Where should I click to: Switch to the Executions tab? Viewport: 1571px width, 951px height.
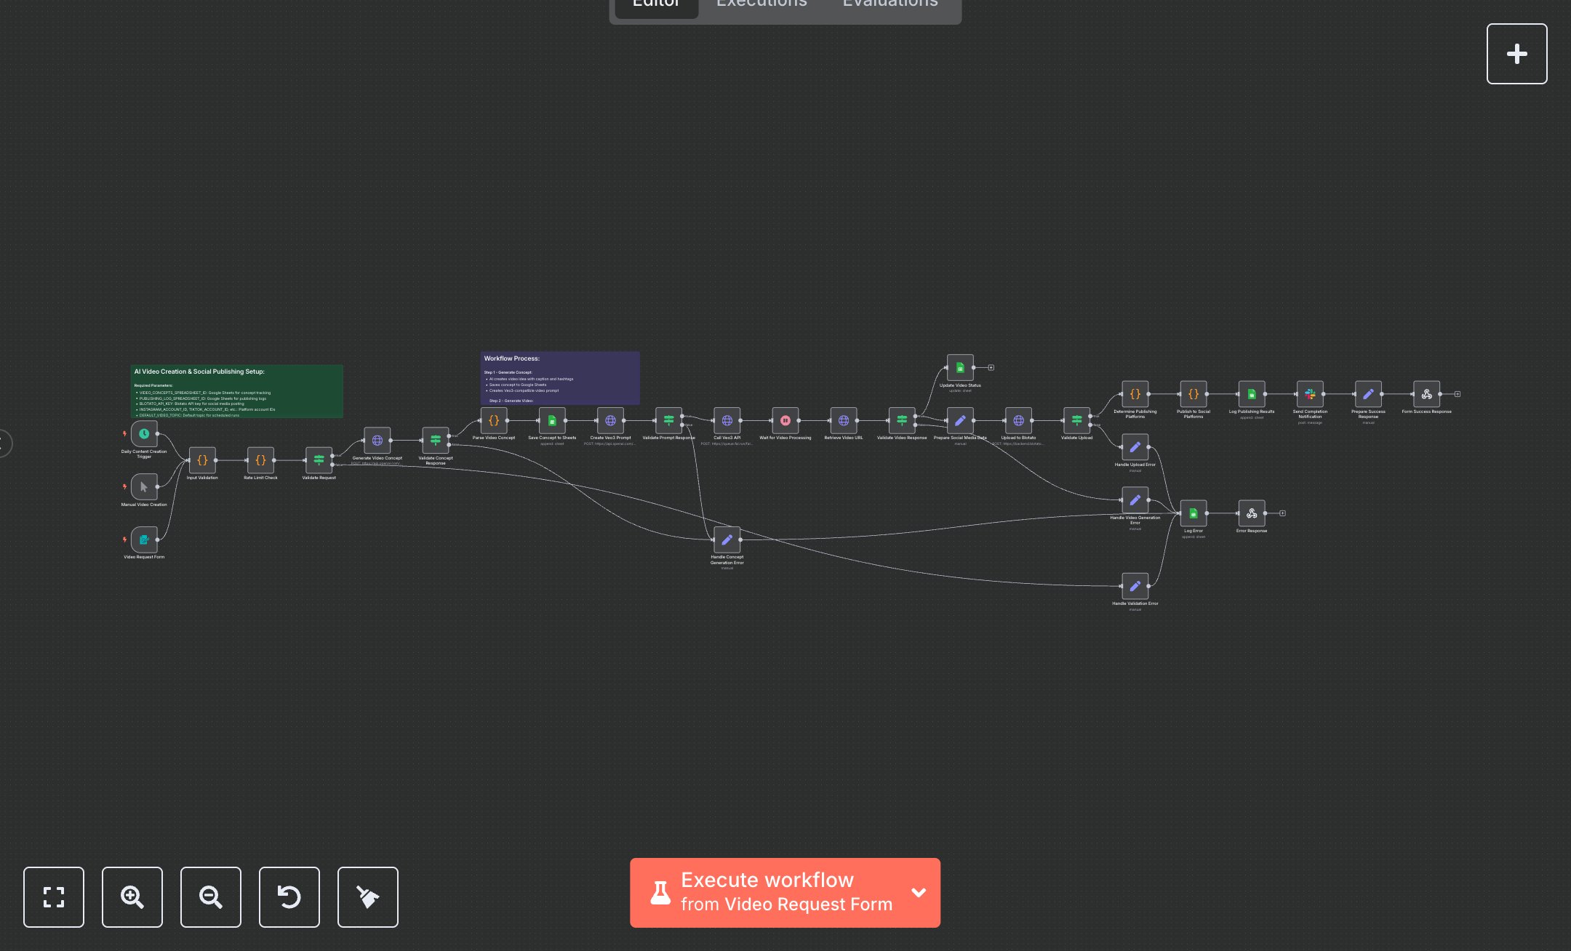click(x=761, y=4)
